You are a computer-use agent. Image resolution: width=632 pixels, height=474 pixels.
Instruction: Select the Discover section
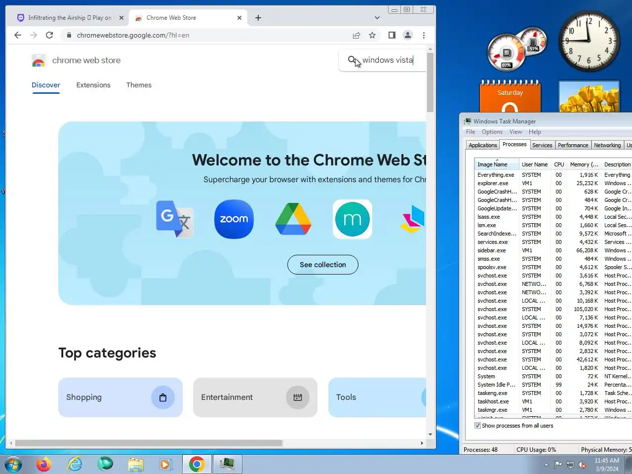(x=46, y=85)
